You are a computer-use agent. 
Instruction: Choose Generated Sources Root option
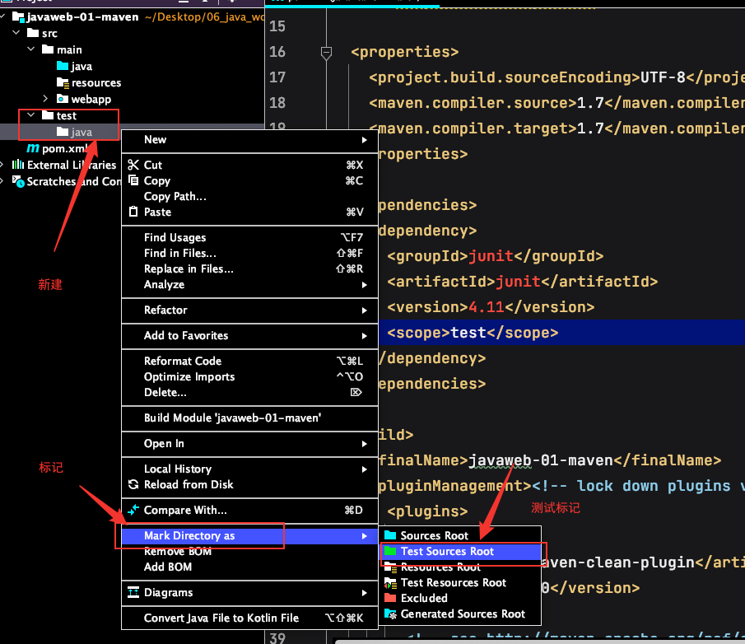coord(461,614)
